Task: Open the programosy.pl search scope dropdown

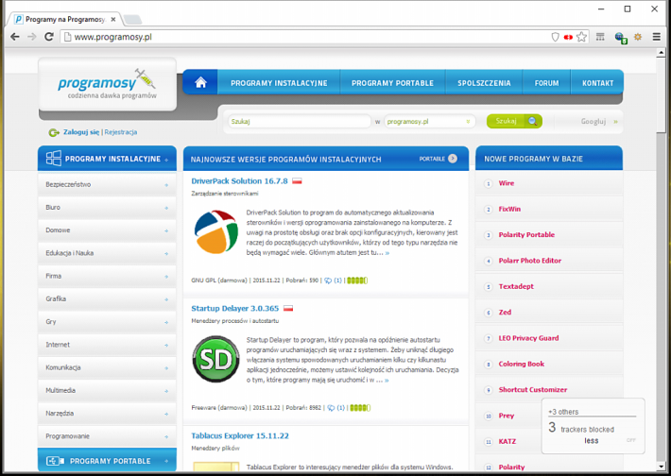Action: [x=429, y=122]
